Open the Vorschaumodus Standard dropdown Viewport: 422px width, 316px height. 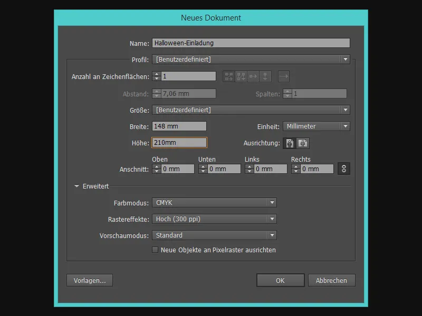214,235
